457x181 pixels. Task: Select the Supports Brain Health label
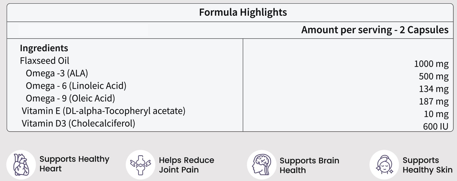(309, 165)
